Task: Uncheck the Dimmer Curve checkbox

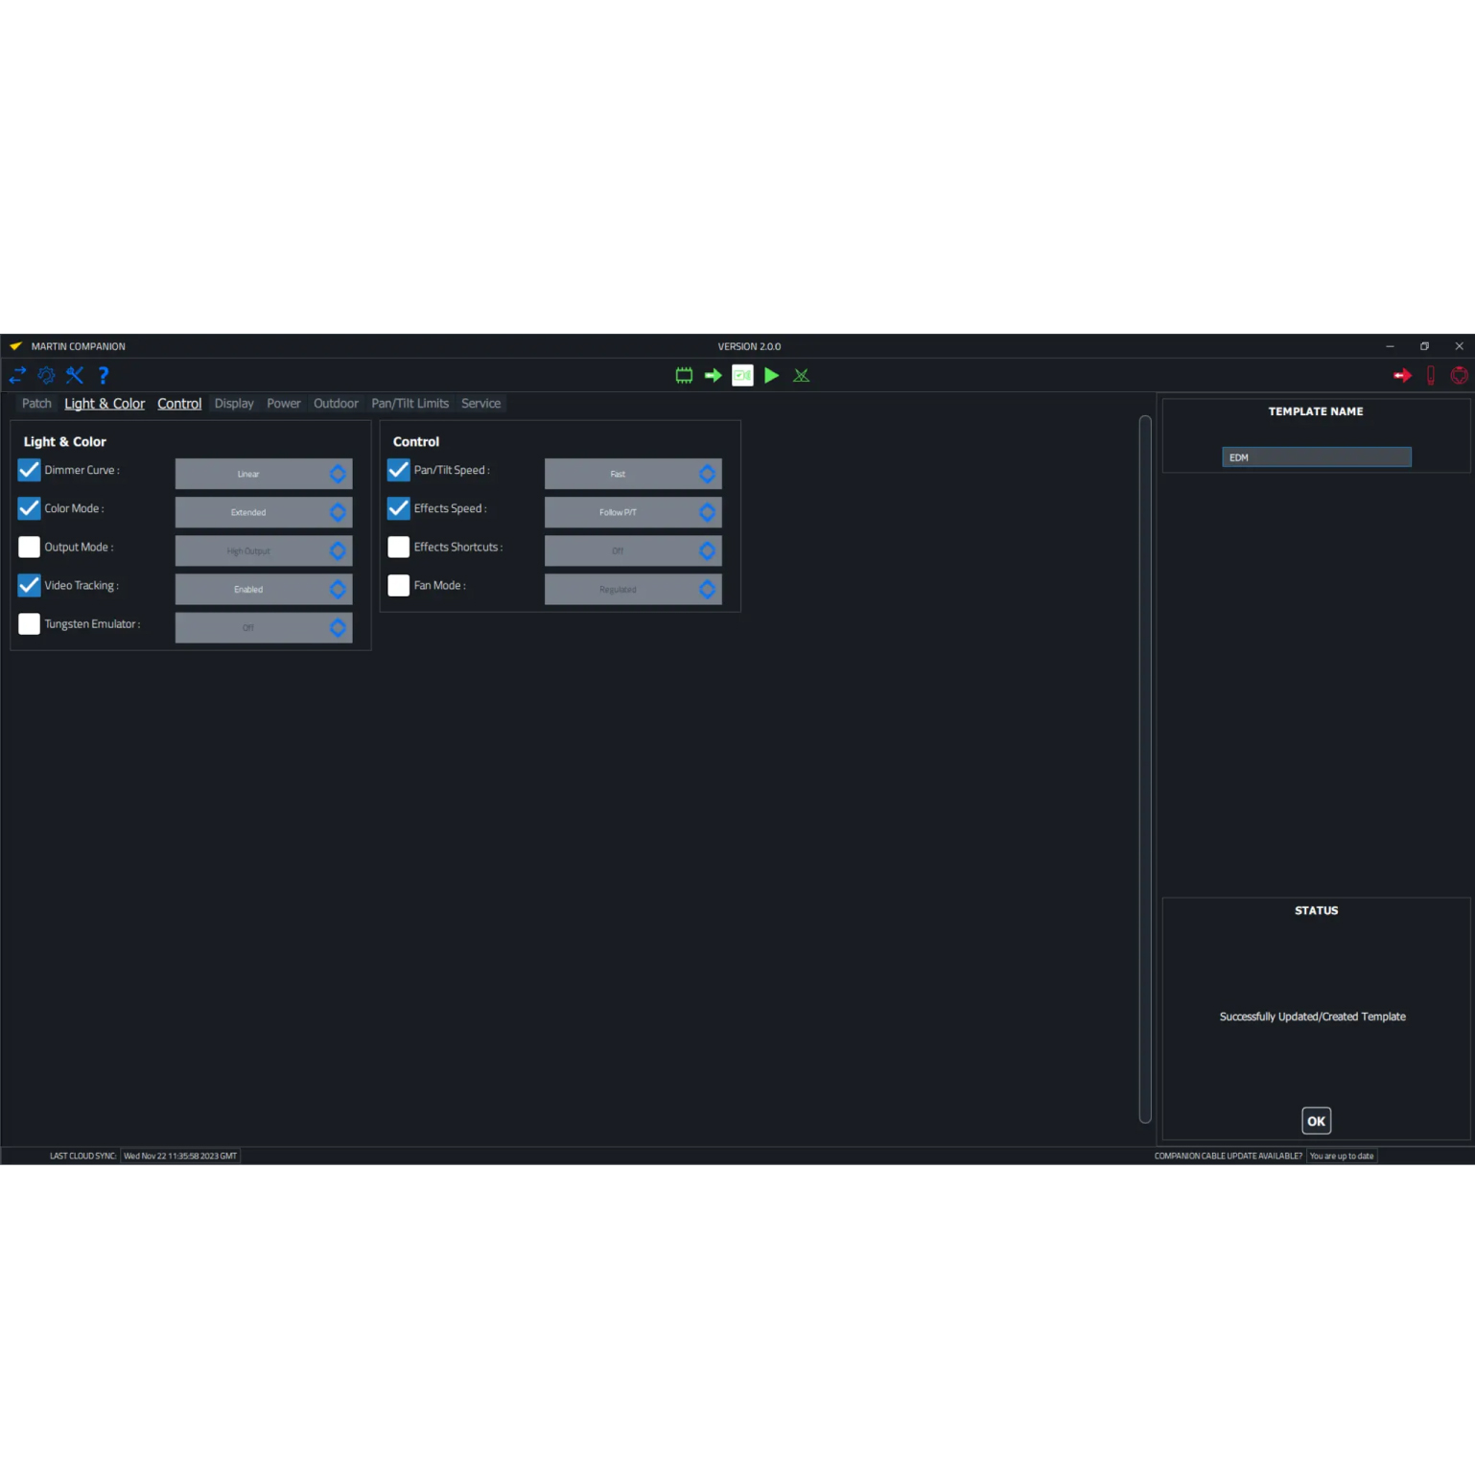Action: (29, 470)
